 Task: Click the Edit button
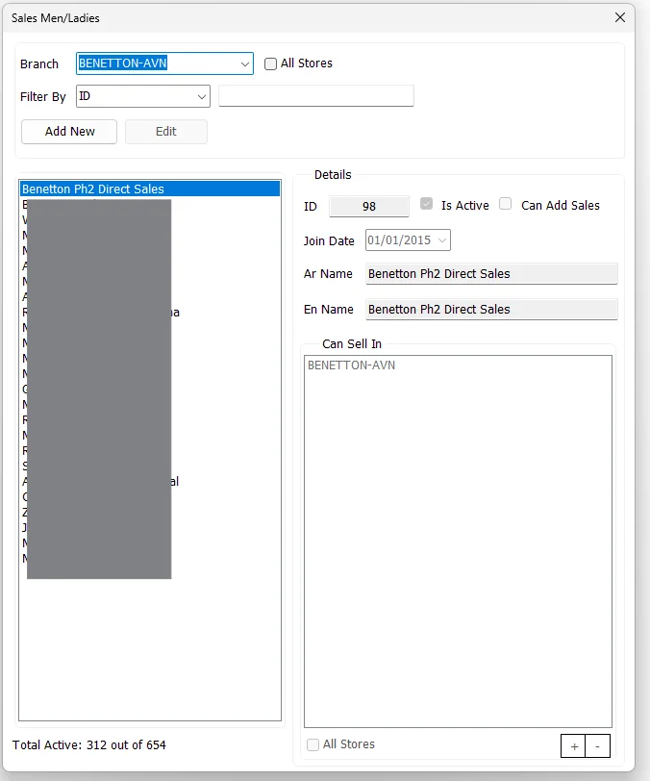coord(165,132)
